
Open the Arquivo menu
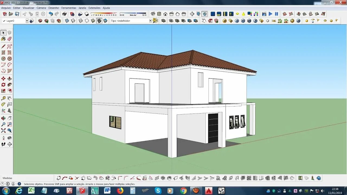click(x=6, y=8)
